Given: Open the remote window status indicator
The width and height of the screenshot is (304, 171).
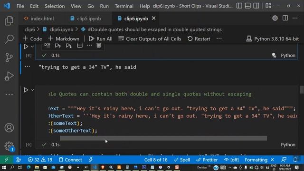Looking at the screenshot, I should pos(6,160).
